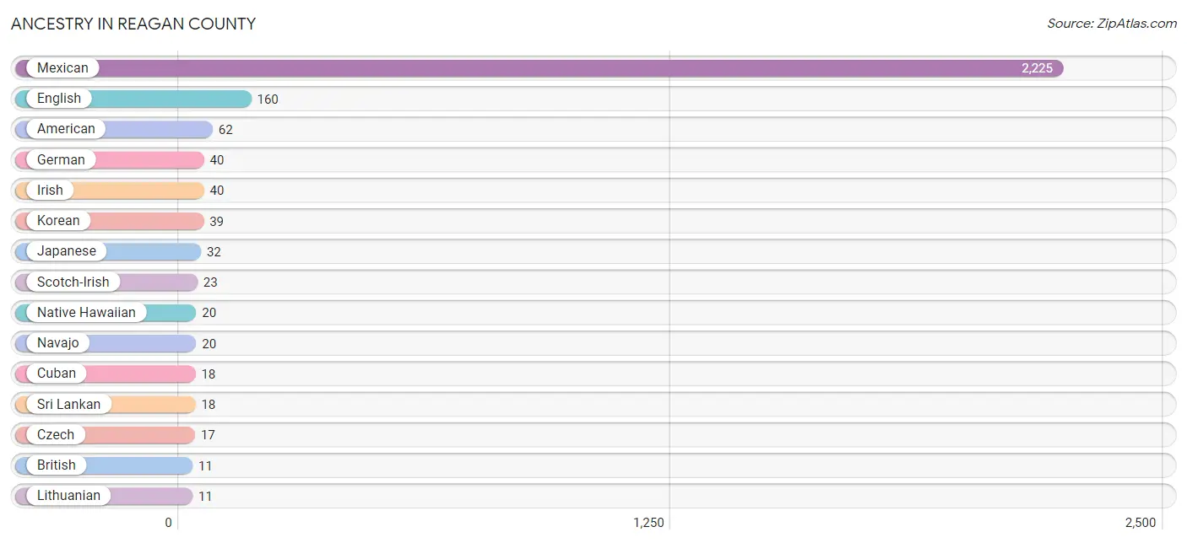The width and height of the screenshot is (1187, 543).
Task: Click the Korean value 39
Action: pyautogui.click(x=217, y=222)
